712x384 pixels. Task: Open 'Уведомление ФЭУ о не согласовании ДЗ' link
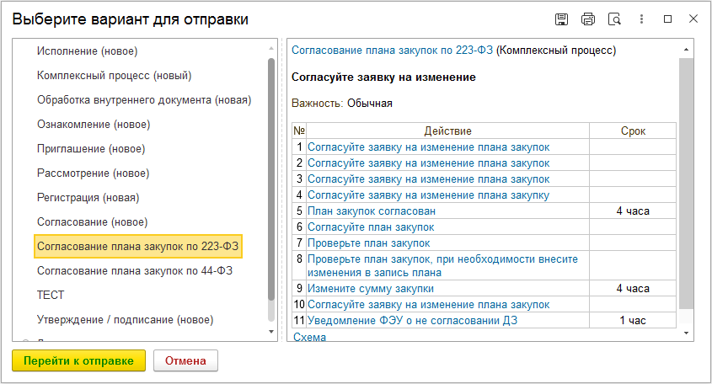[x=412, y=321]
